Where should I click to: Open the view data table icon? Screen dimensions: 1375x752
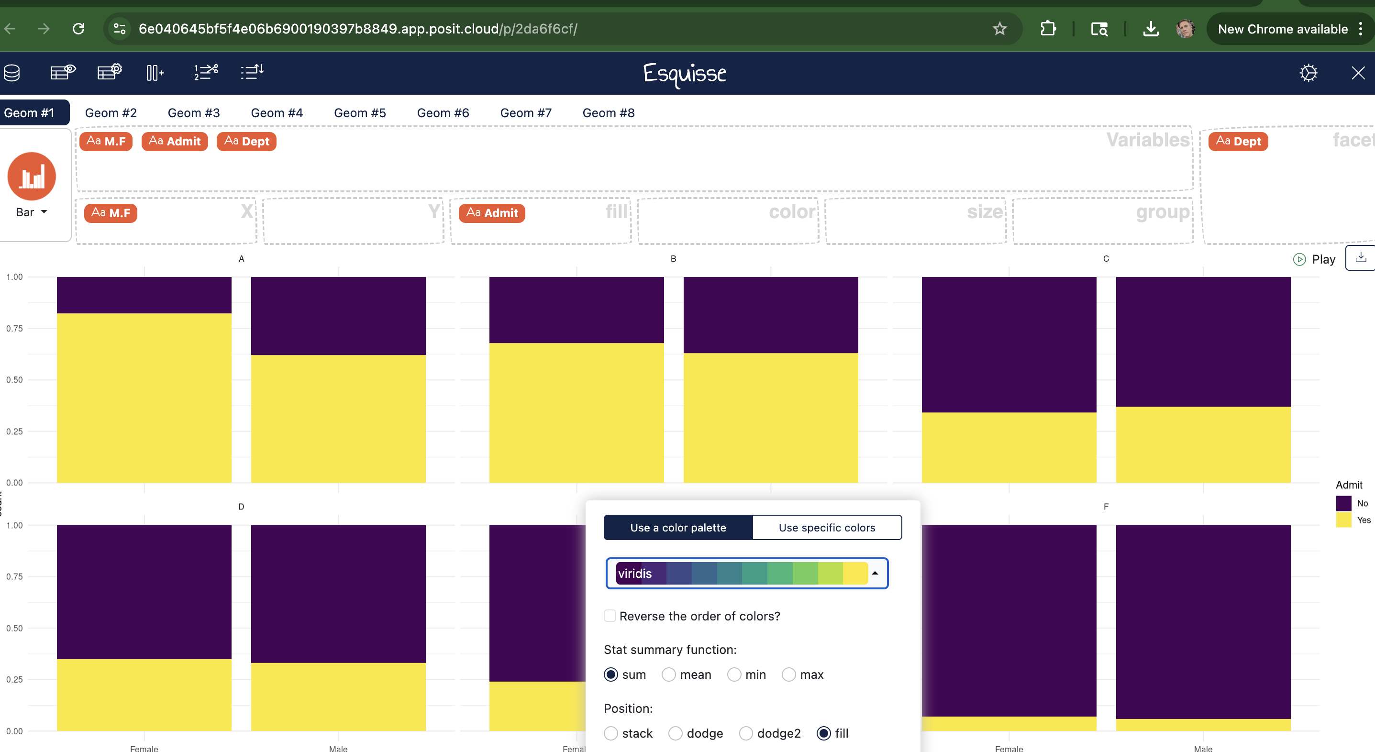point(63,72)
